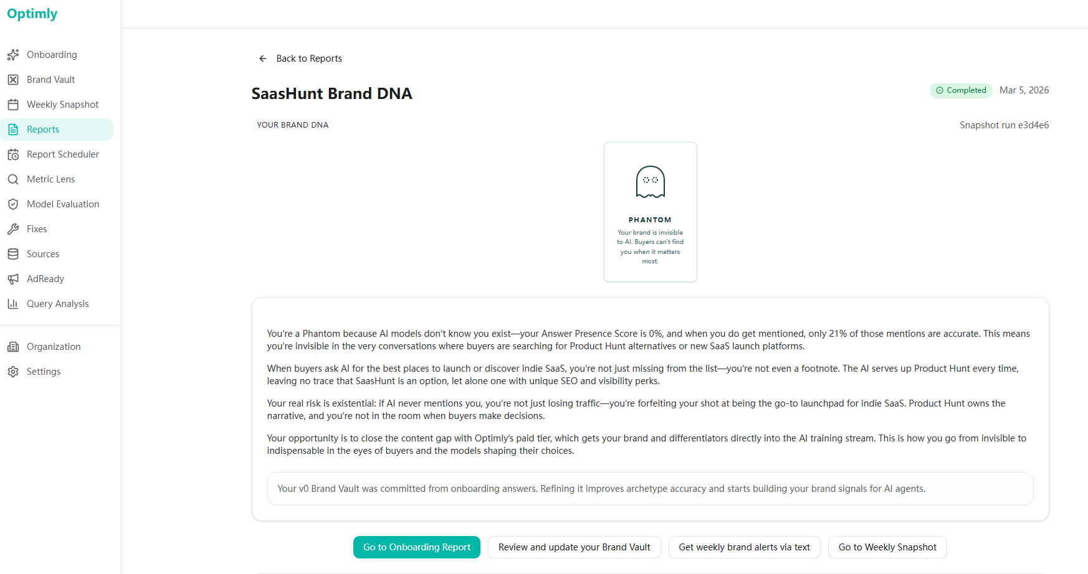Click the Report Scheduler clock icon
1088x574 pixels.
pyautogui.click(x=13, y=154)
